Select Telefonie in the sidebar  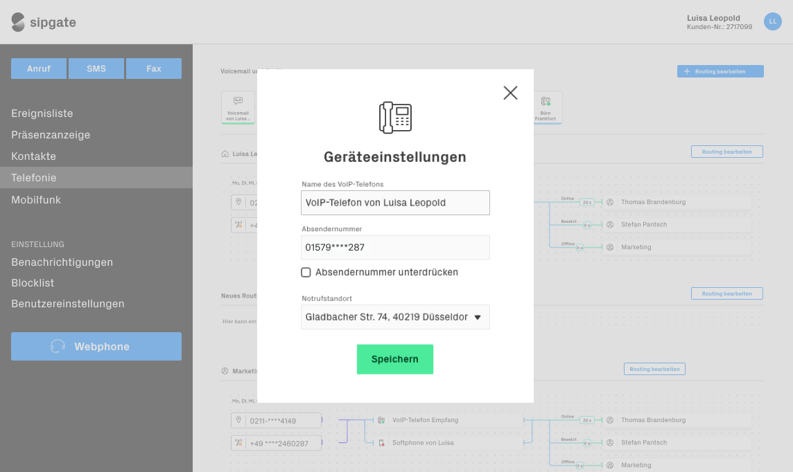pyautogui.click(x=96, y=178)
